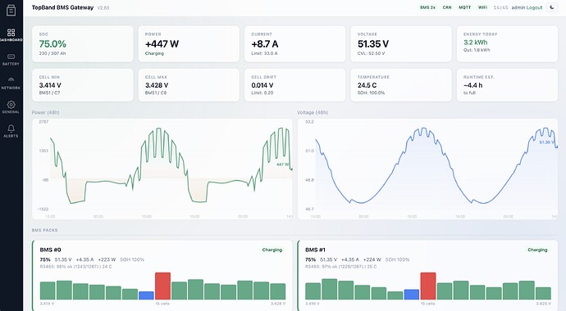Click the red cell bar in BMS #1
The image size is (566, 311).
[428, 286]
